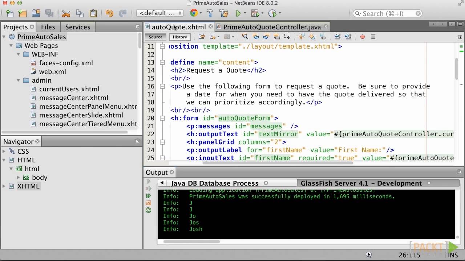Open Chrome browser selection dropdown arrow
Screen dimensions: 465x261
coord(201,13)
